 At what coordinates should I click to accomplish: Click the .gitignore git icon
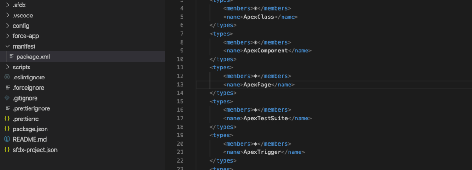click(7, 98)
